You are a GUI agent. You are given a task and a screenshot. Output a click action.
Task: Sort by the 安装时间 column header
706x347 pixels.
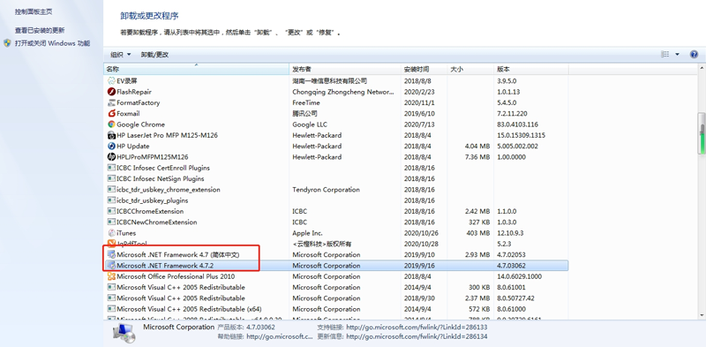(x=424, y=70)
